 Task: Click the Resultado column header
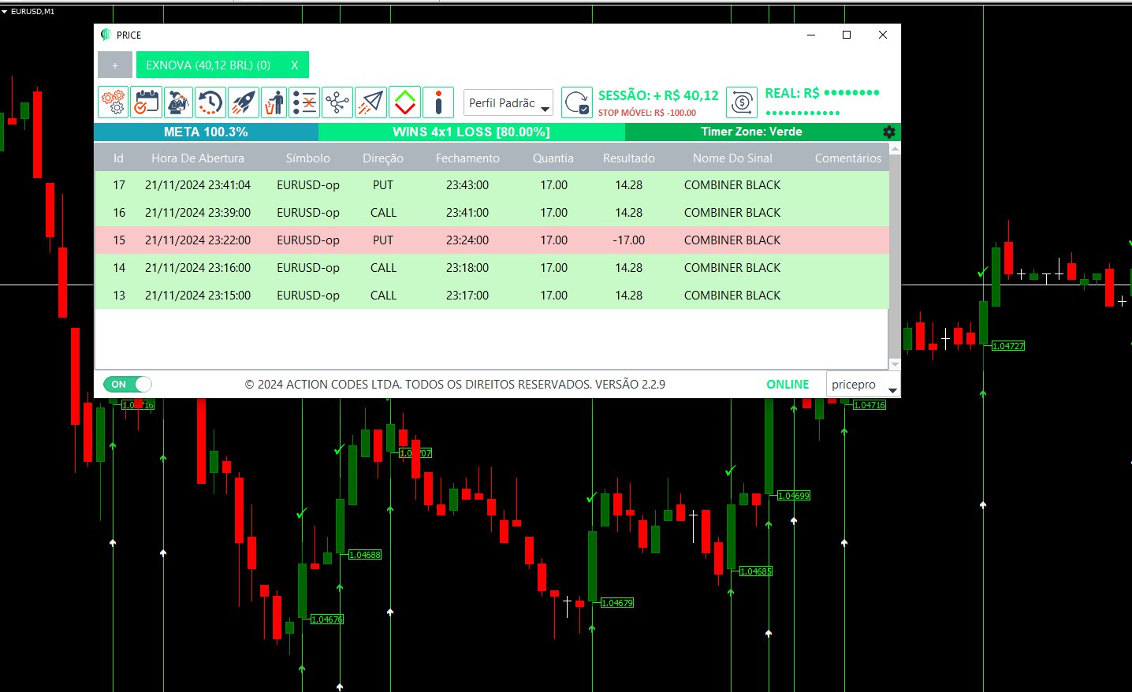click(628, 158)
